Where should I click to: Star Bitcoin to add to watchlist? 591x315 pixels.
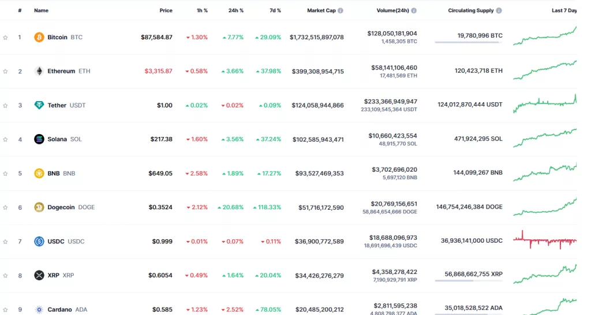pyautogui.click(x=5, y=38)
